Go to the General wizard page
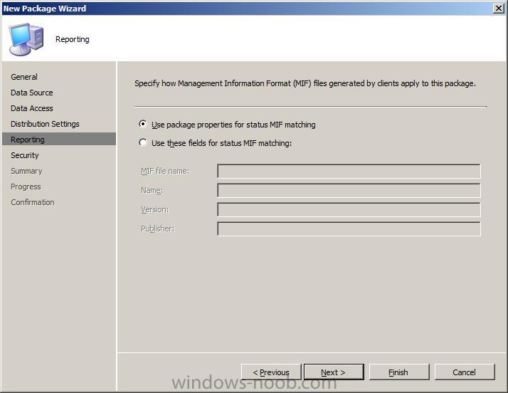Image resolution: width=508 pixels, height=393 pixels. point(24,77)
